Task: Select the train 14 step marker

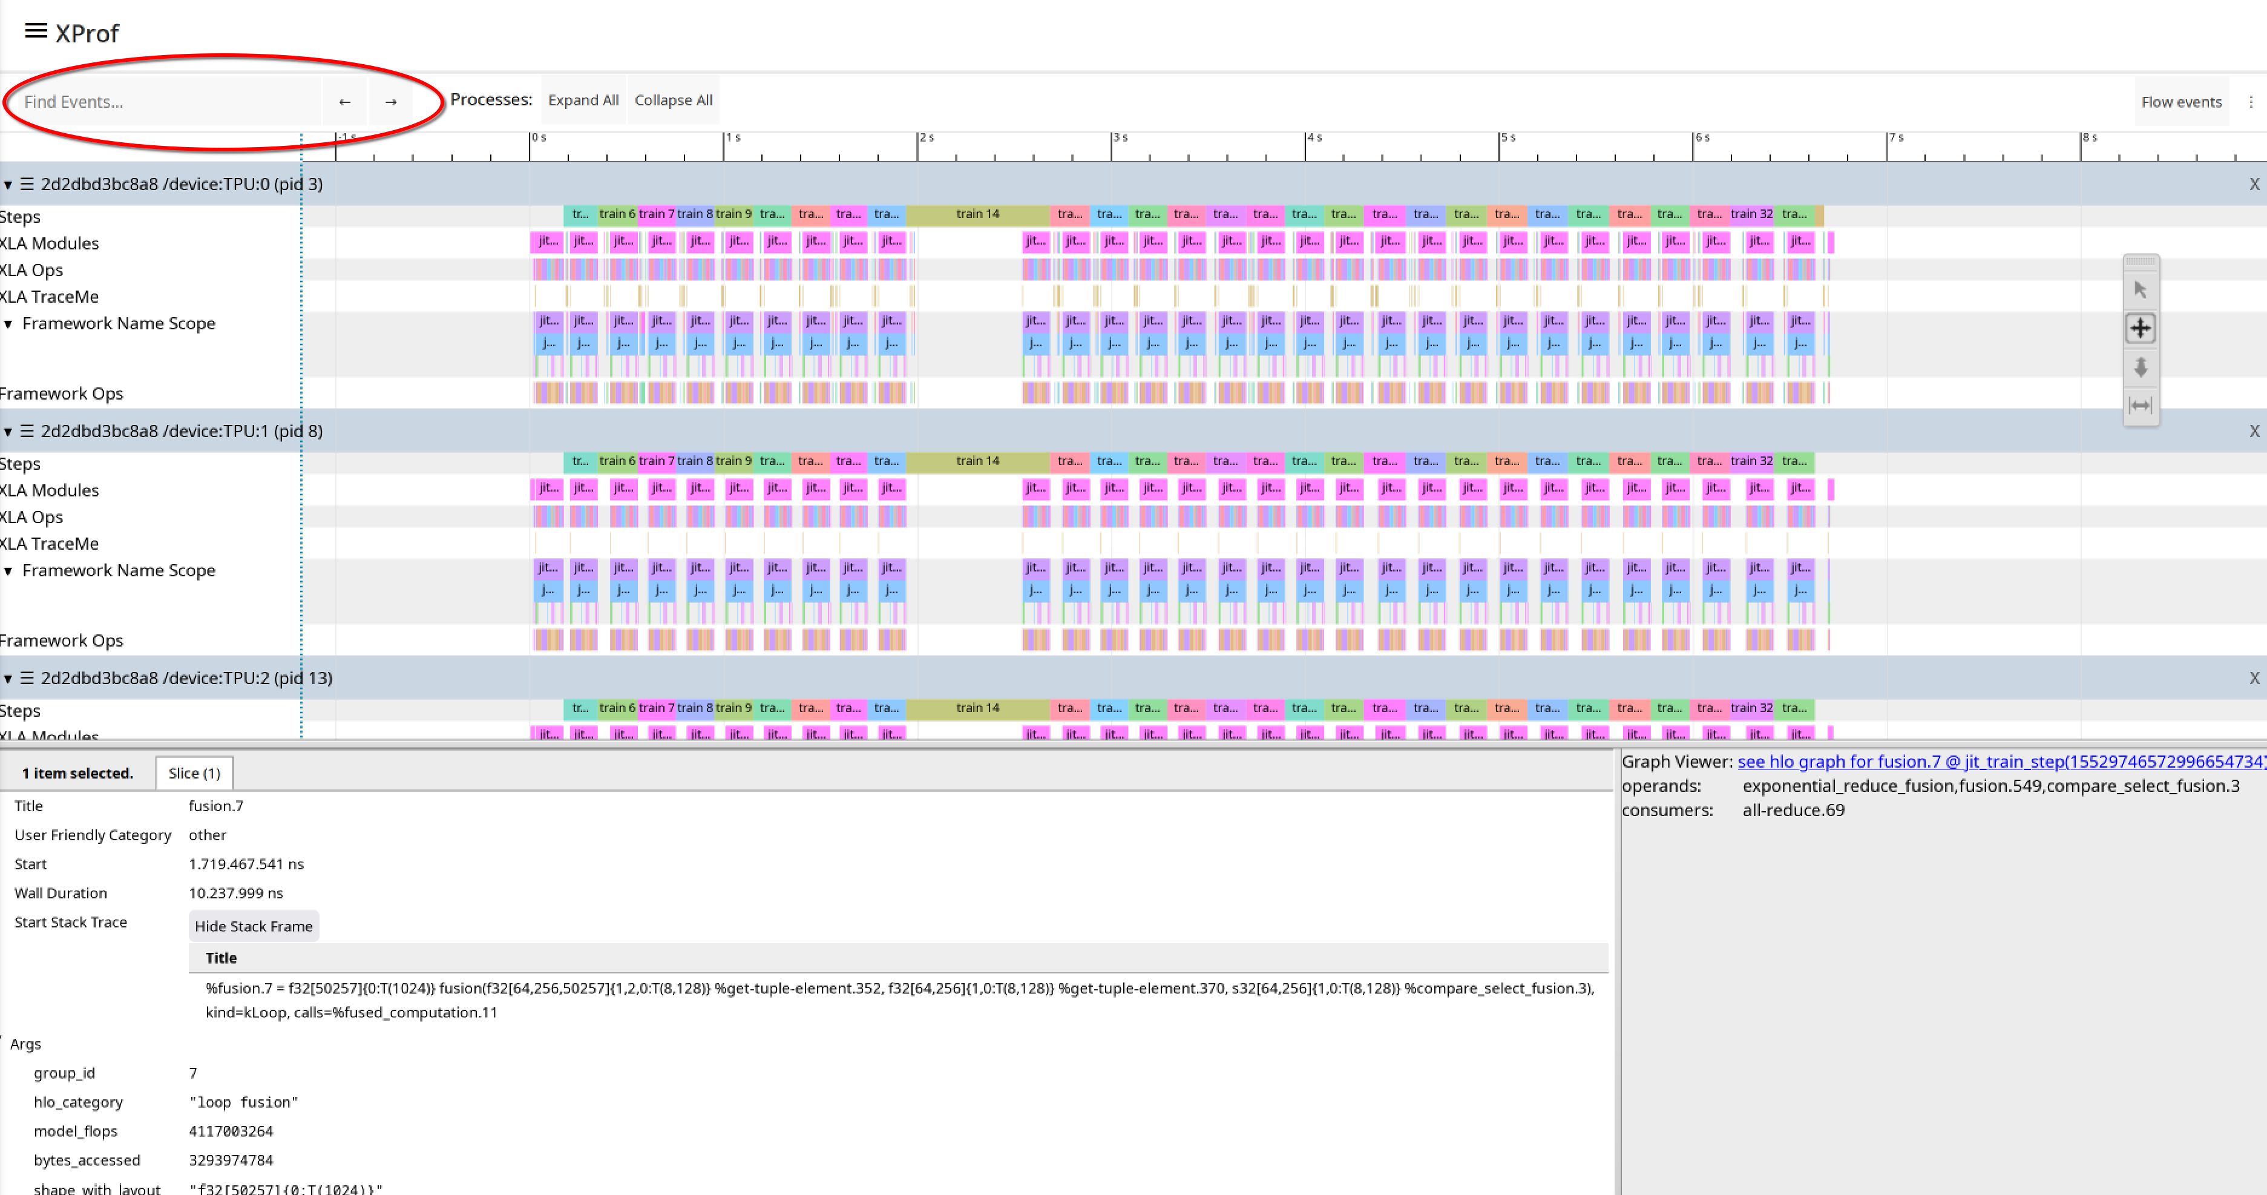Action: point(977,214)
